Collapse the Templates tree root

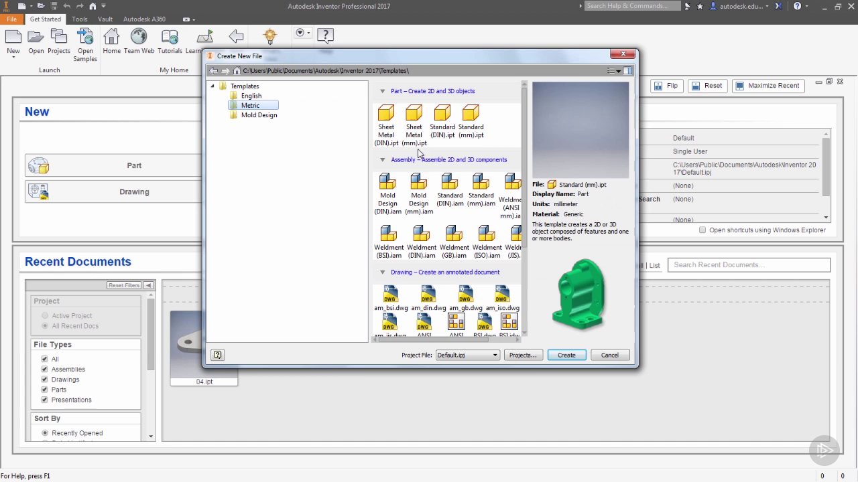[x=212, y=86]
